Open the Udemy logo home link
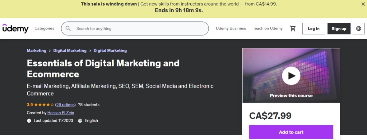Screen dimensions: 367x140 click(16, 28)
